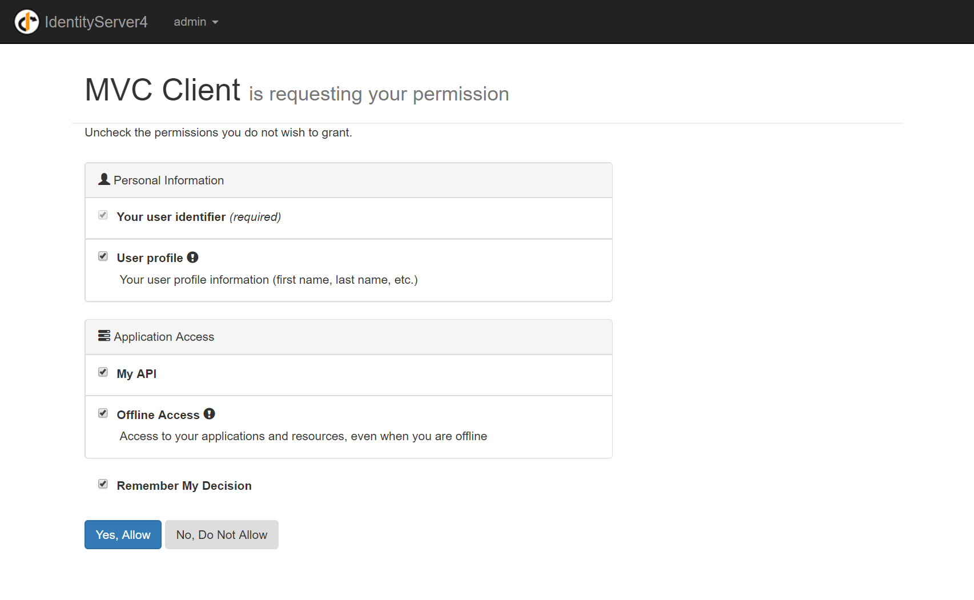Click the admin menu caret arrow
974x600 pixels.
[215, 22]
